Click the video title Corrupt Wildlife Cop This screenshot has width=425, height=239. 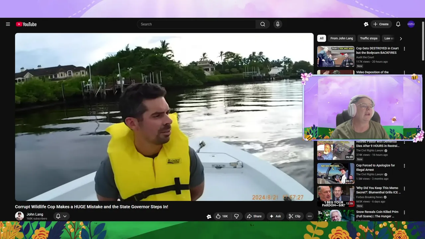point(91,207)
